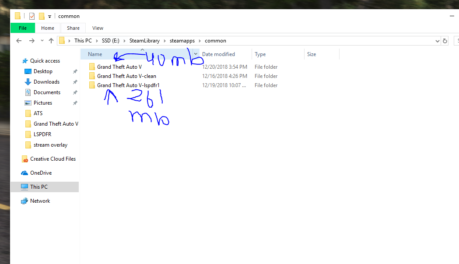Viewport: 459px width, 264px height.
Task: Click the Properties checkmark icon in title bar
Action: 32,16
